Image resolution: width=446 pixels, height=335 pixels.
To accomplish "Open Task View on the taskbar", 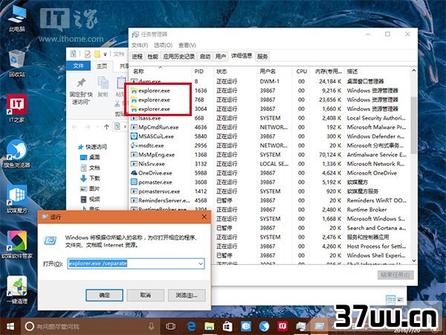I will point(170,326).
